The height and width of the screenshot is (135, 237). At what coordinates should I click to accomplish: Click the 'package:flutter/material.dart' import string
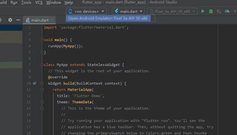[93, 27]
